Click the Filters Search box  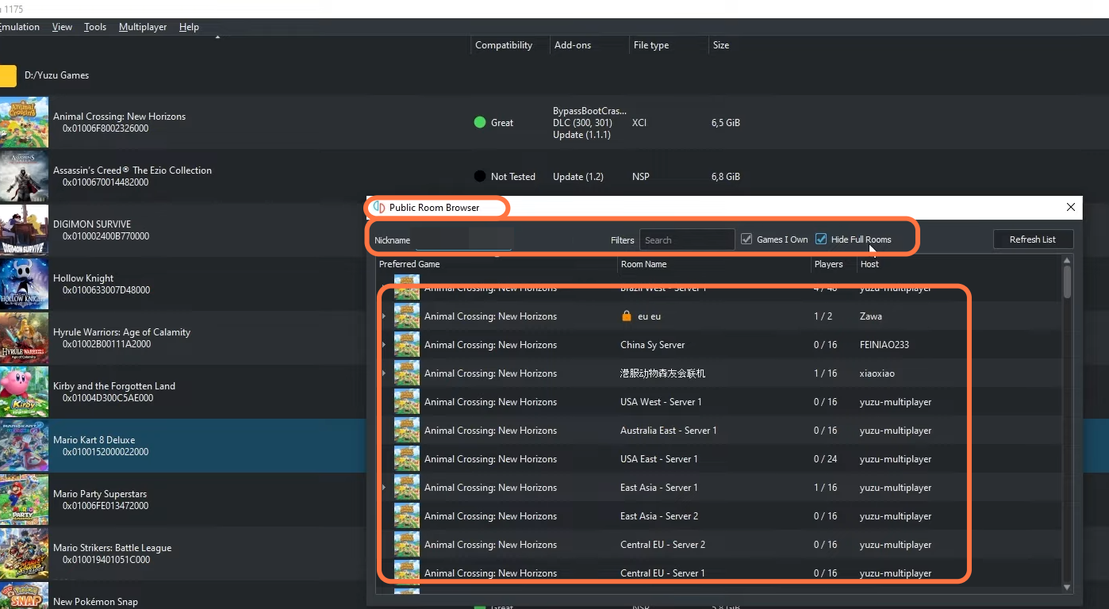(687, 239)
